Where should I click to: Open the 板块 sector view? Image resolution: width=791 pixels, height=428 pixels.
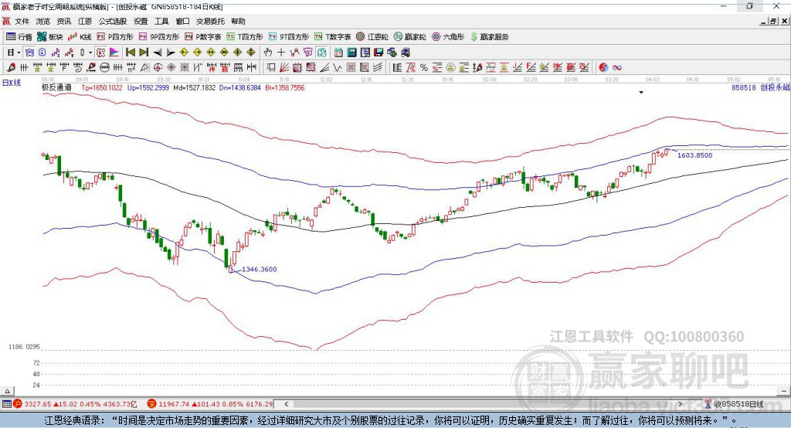click(x=50, y=37)
